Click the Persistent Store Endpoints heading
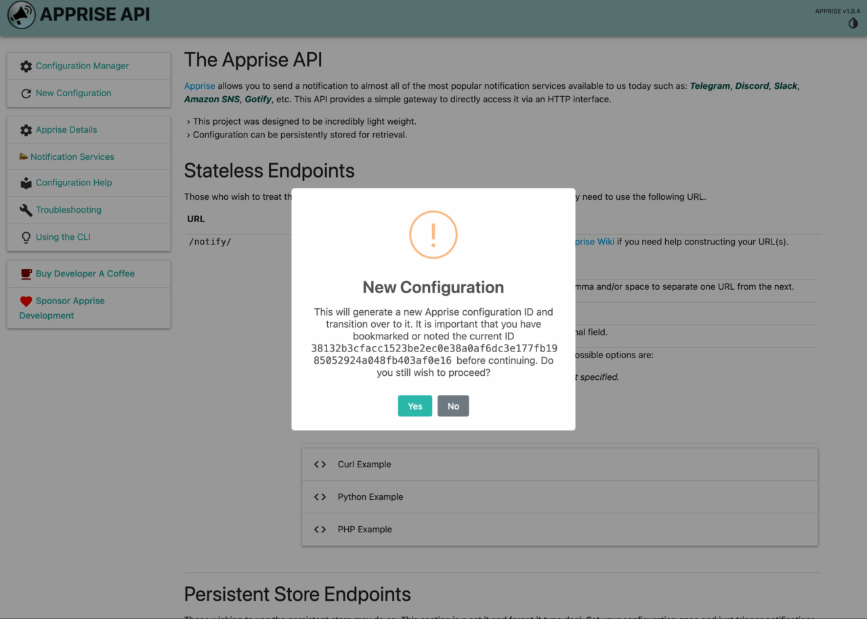Viewport: 867px width, 619px height. point(297,595)
